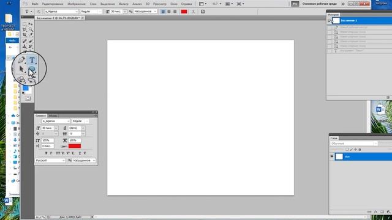Select the Horizontal Type tool in toolbox
The width and height of the screenshot is (392, 220).
click(x=32, y=60)
